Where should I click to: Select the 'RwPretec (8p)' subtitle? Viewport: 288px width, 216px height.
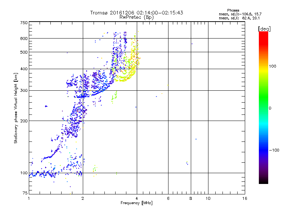pos(136,17)
